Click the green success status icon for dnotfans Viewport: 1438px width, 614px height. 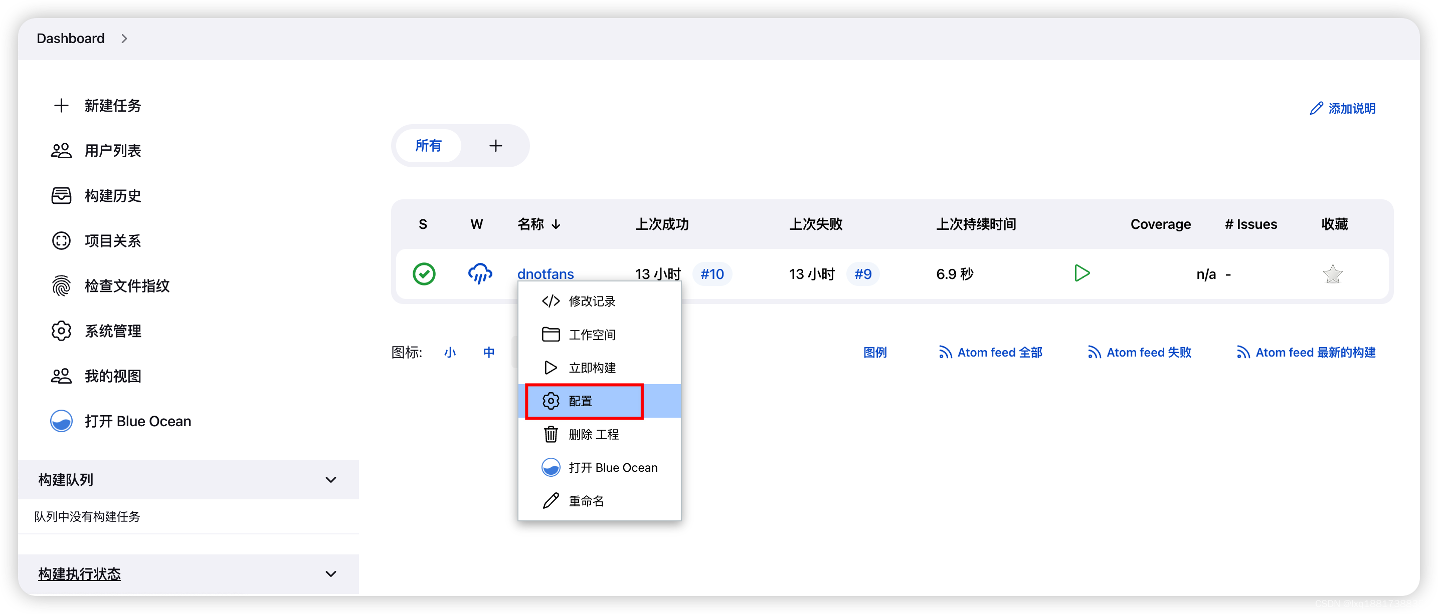click(x=424, y=274)
